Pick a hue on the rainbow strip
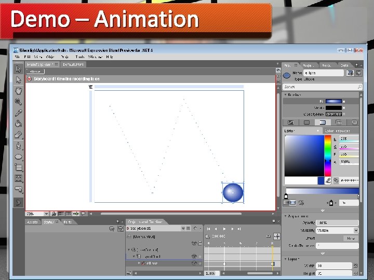The height and width of the screenshot is (280, 374). [328, 156]
